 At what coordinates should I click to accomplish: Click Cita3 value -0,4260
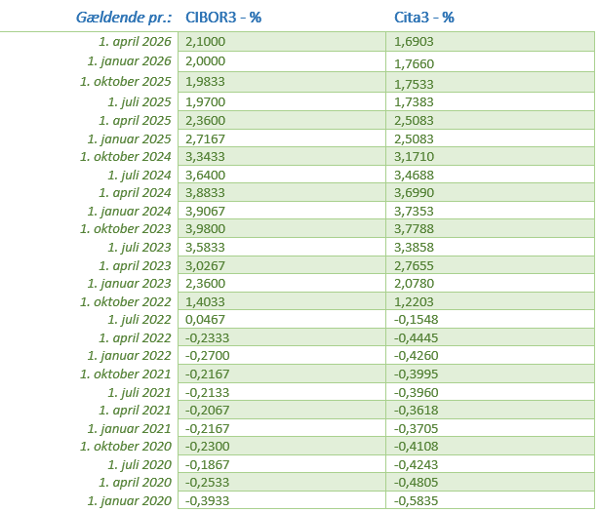415,356
